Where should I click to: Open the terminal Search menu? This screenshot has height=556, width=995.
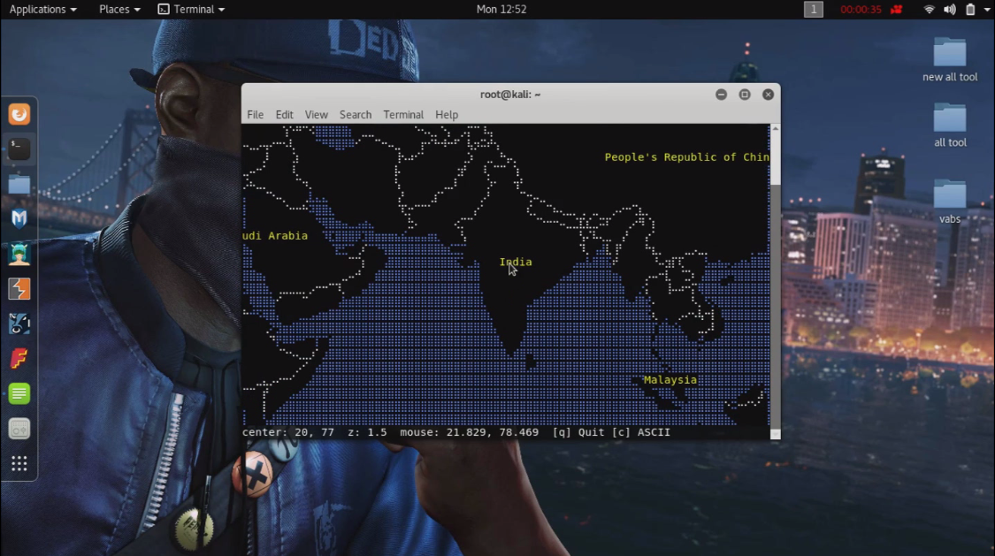(x=356, y=115)
